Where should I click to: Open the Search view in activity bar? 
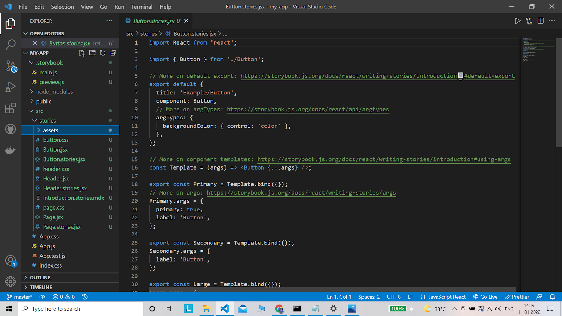(11, 45)
